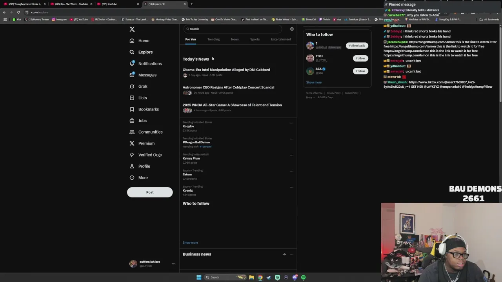Open Premium in the sidebar
The width and height of the screenshot is (502, 282).
click(142, 143)
